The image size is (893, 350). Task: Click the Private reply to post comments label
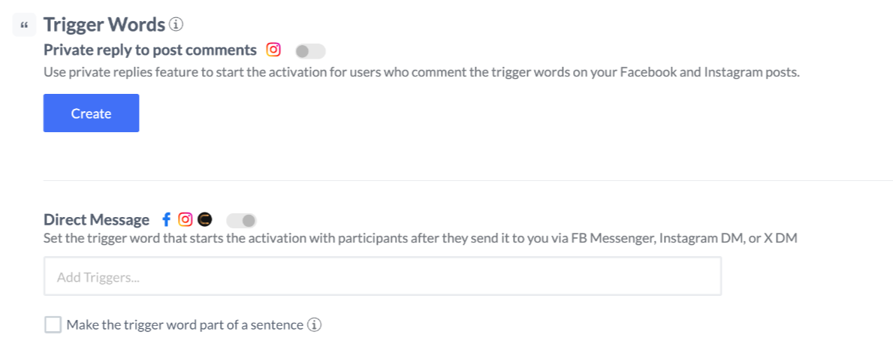tap(150, 50)
